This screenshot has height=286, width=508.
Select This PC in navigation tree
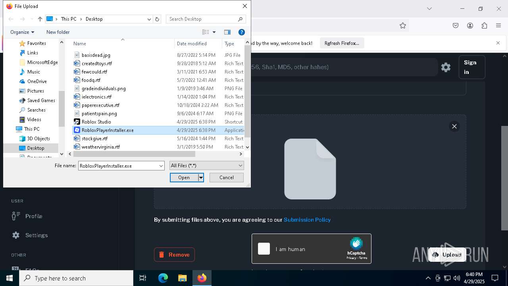[x=31, y=129]
